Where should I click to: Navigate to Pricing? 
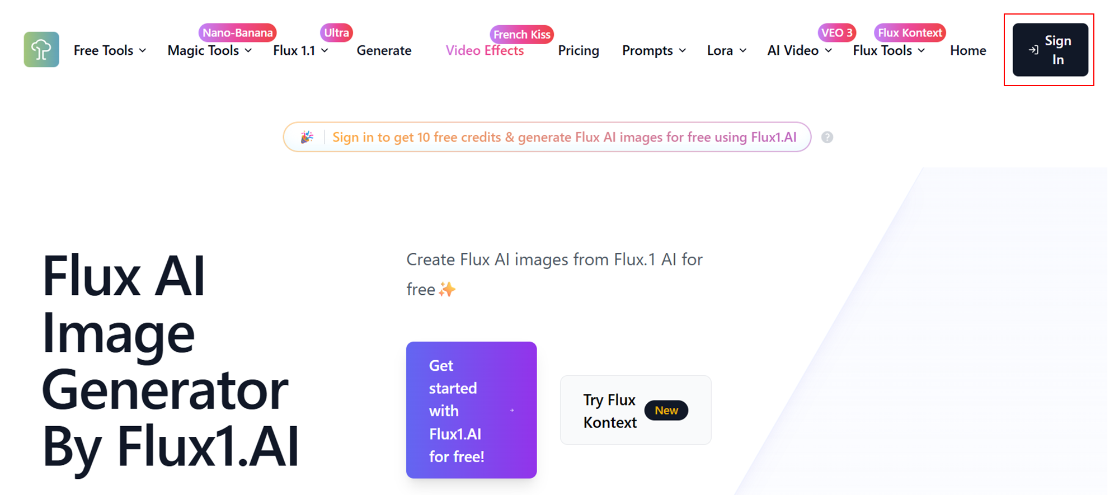pyautogui.click(x=579, y=50)
